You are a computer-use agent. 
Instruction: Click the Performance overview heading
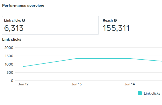(23, 6)
